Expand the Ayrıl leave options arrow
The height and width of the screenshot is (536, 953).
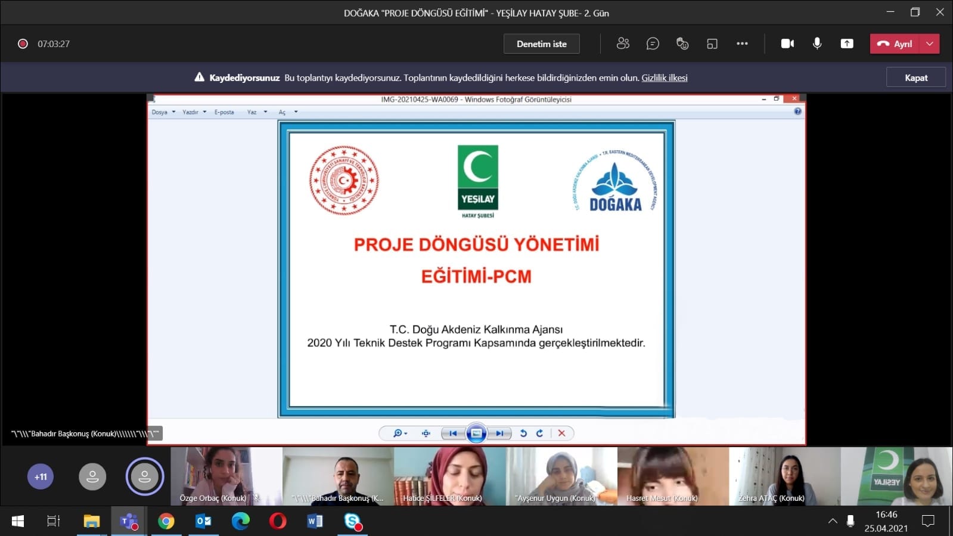(x=930, y=44)
